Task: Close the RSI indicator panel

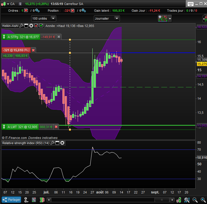Action: (62, 143)
